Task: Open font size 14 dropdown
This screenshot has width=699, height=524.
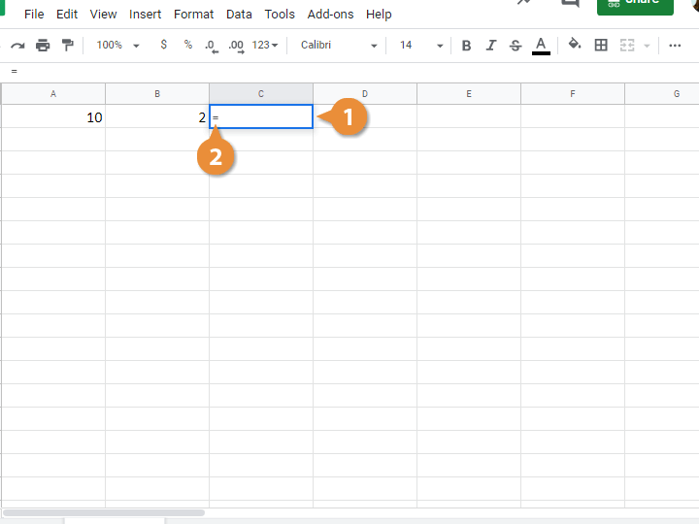Action: pos(420,46)
